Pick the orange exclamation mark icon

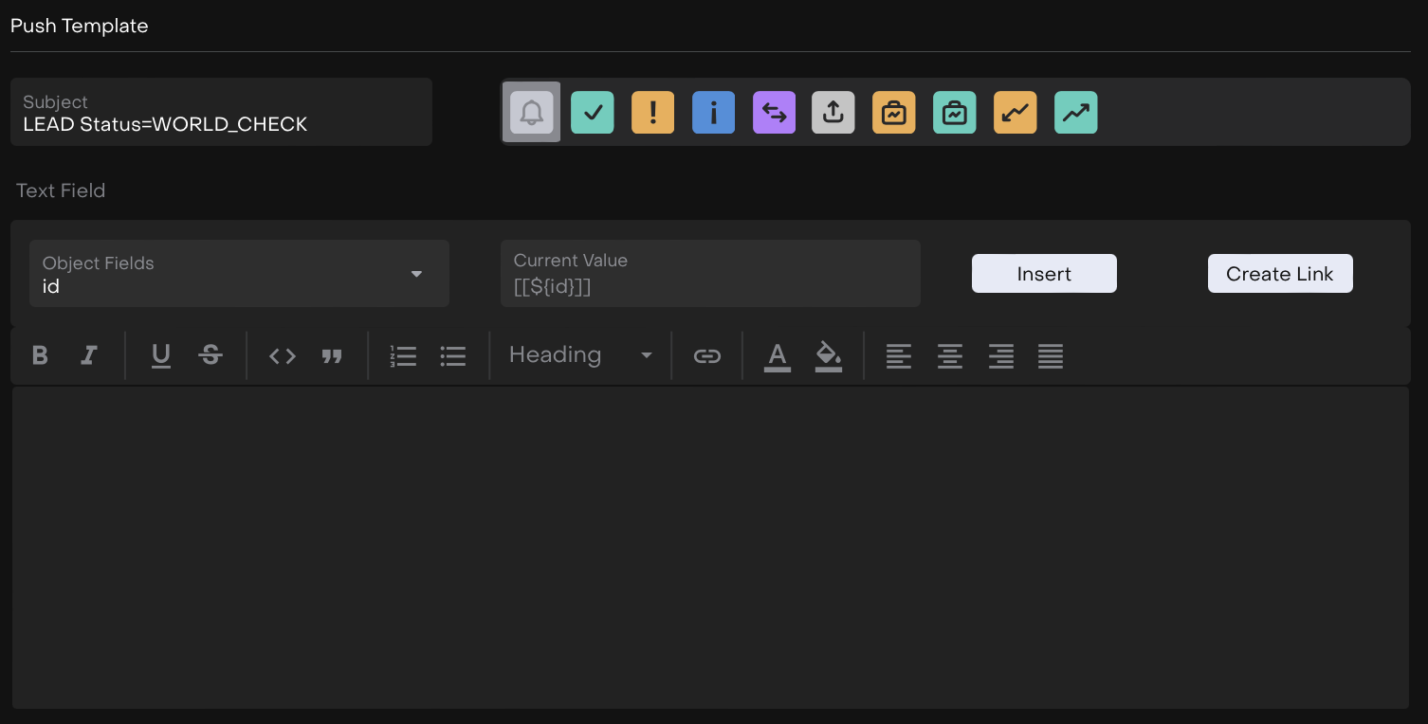point(652,113)
